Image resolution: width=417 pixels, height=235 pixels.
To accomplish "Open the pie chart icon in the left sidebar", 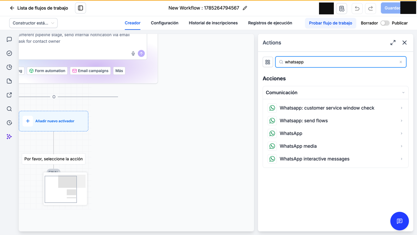I will (9, 67).
